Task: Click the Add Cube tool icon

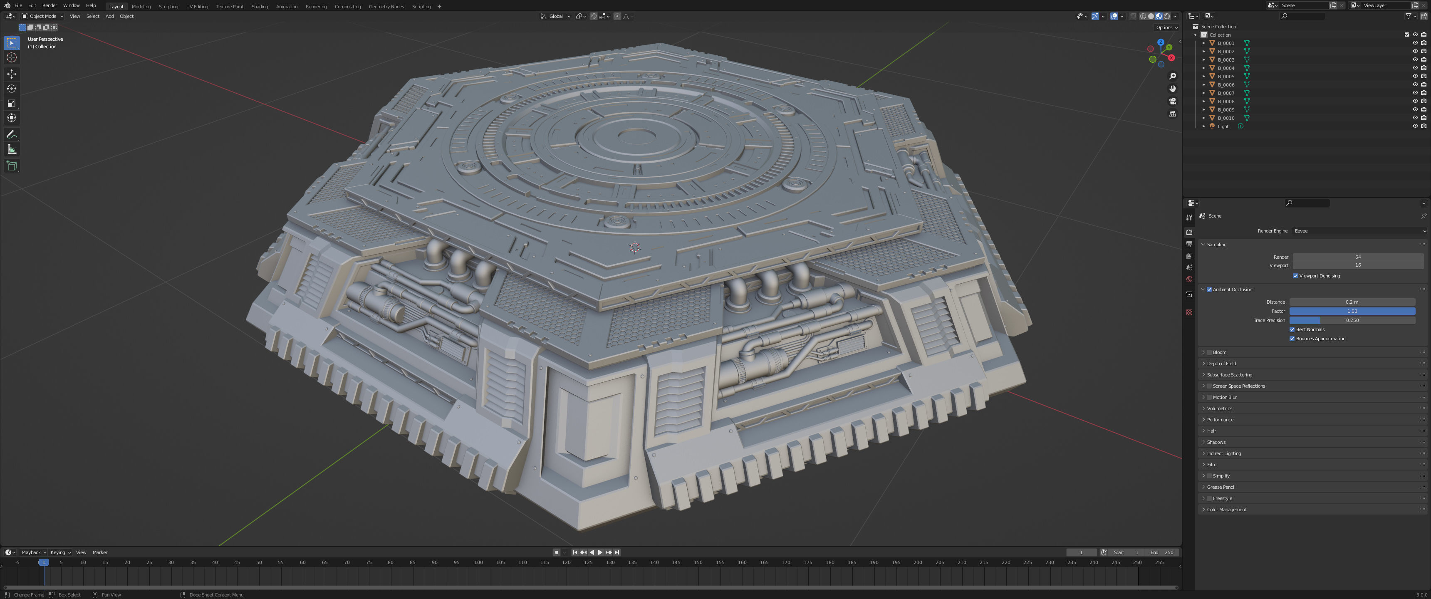Action: click(12, 166)
